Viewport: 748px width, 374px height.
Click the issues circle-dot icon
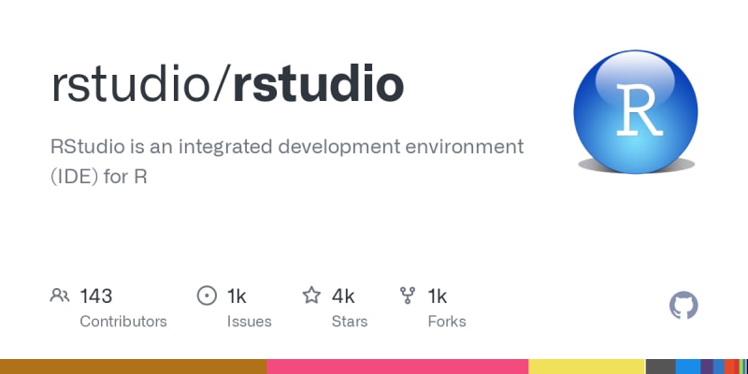pyautogui.click(x=207, y=295)
